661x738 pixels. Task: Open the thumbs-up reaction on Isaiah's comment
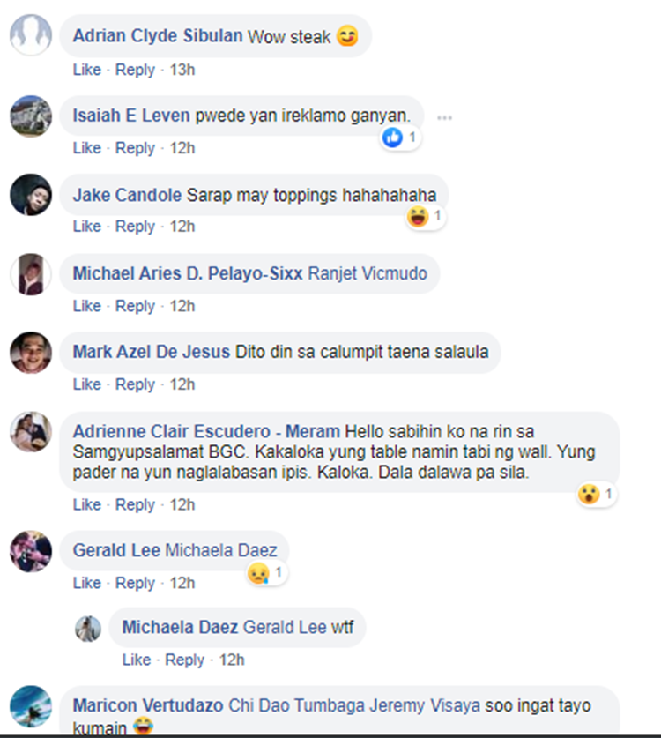point(400,138)
